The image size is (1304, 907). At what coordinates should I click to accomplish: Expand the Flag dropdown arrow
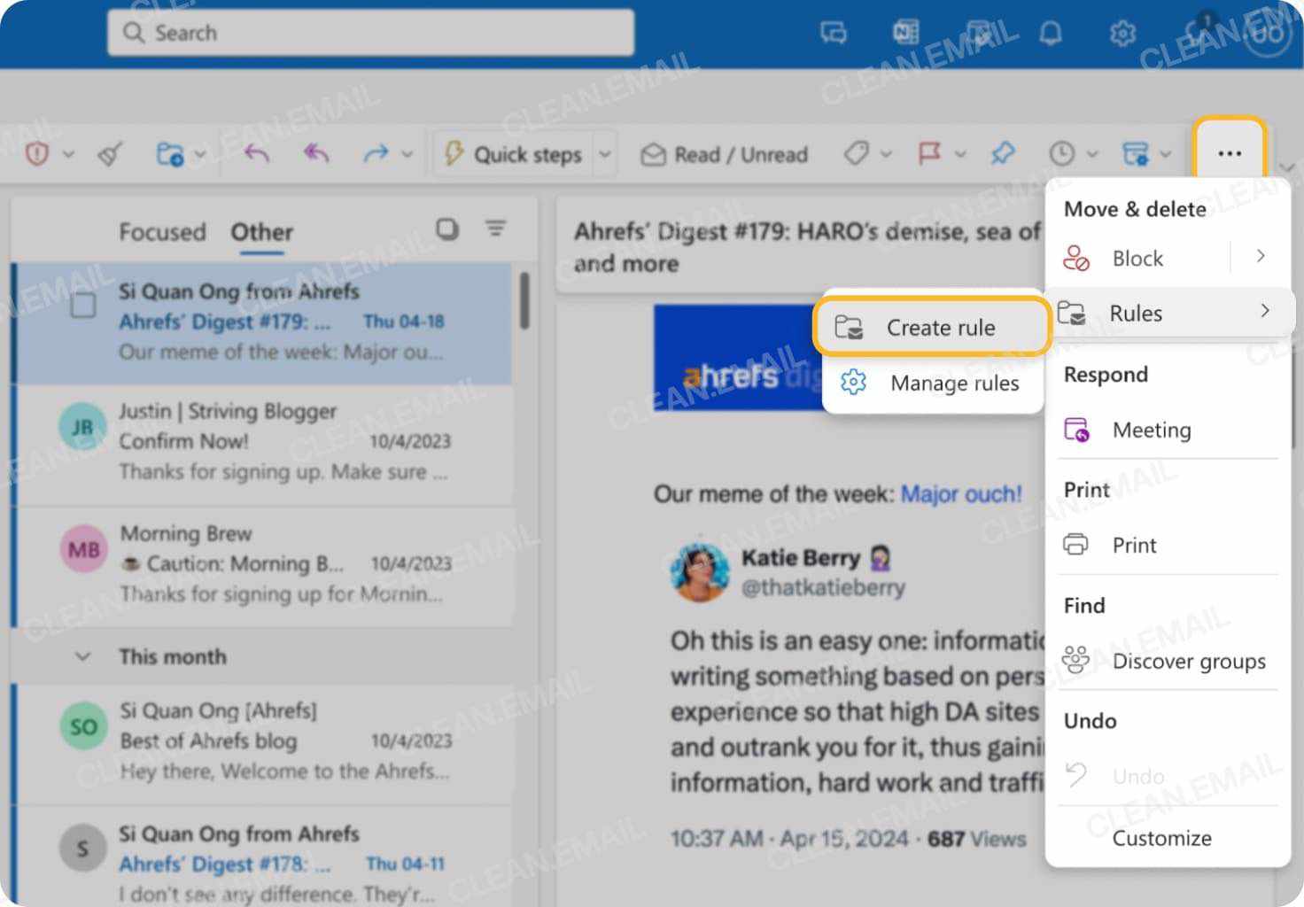pyautogui.click(x=960, y=153)
